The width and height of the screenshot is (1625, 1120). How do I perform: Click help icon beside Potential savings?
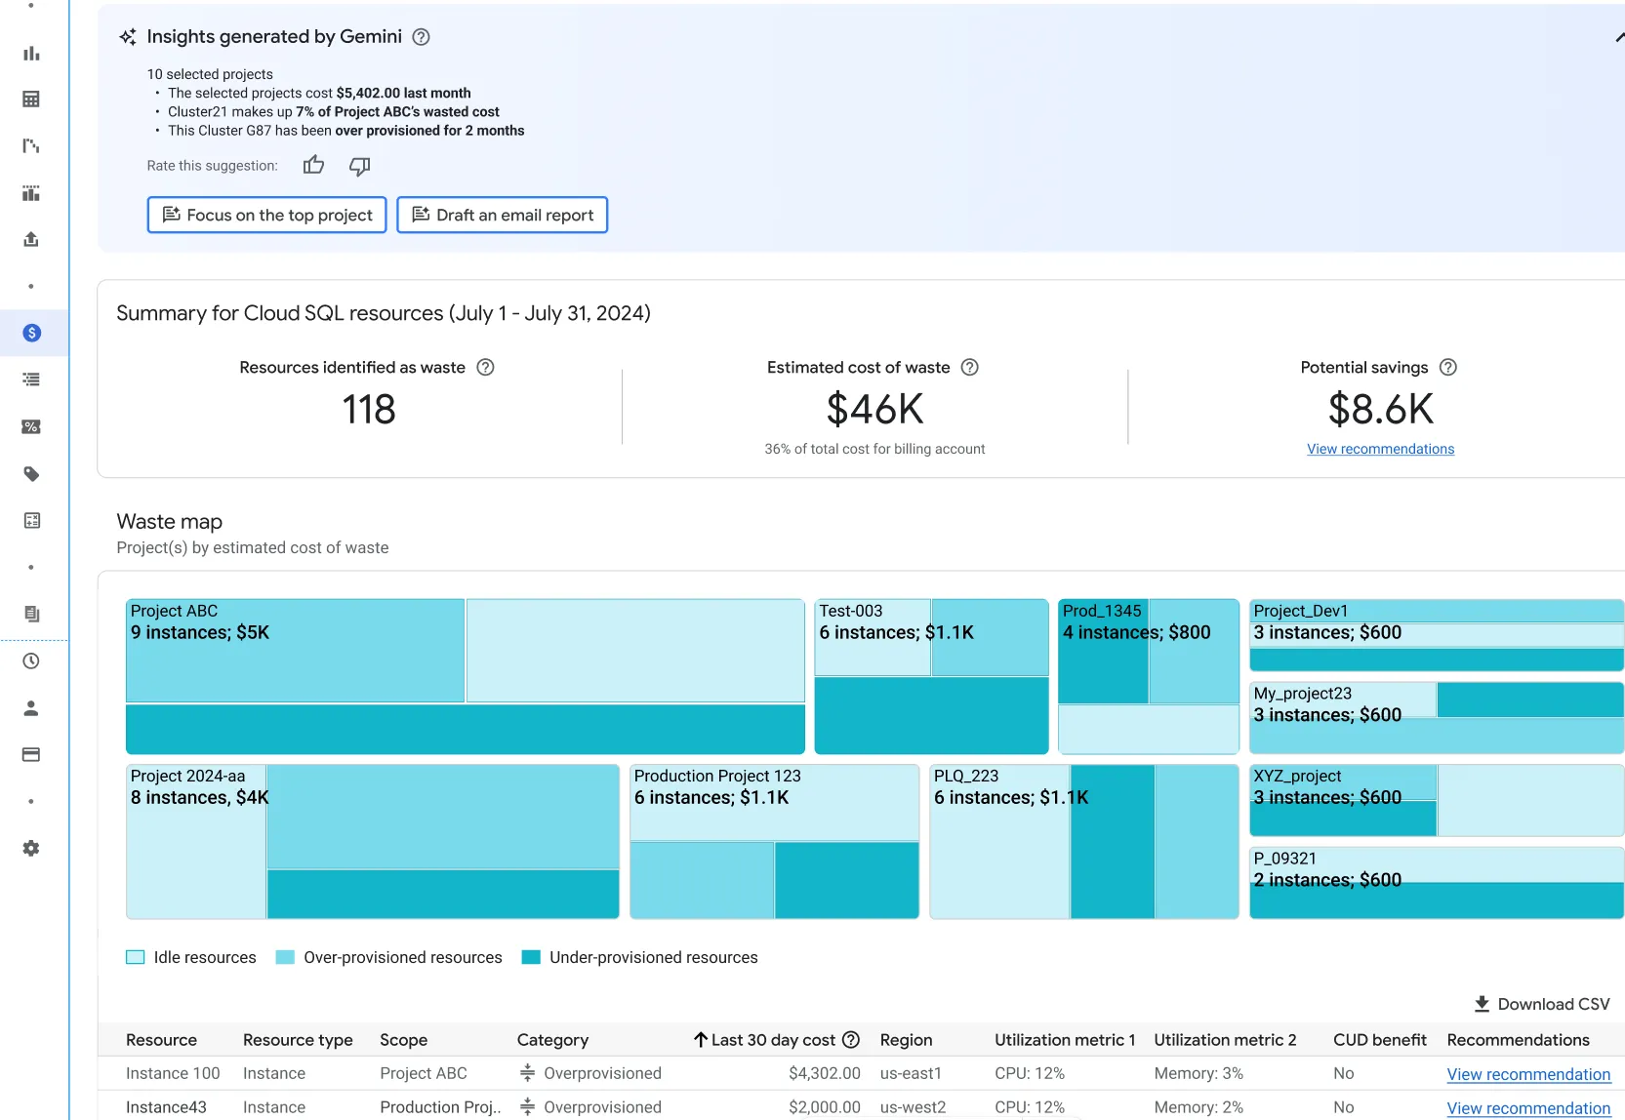pyautogui.click(x=1448, y=368)
